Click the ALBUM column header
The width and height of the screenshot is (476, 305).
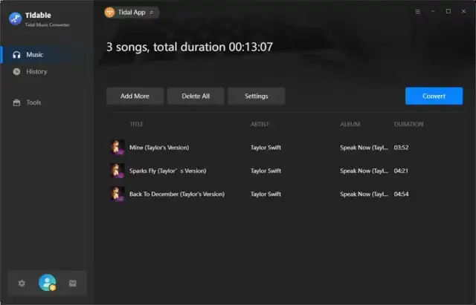[x=350, y=124]
